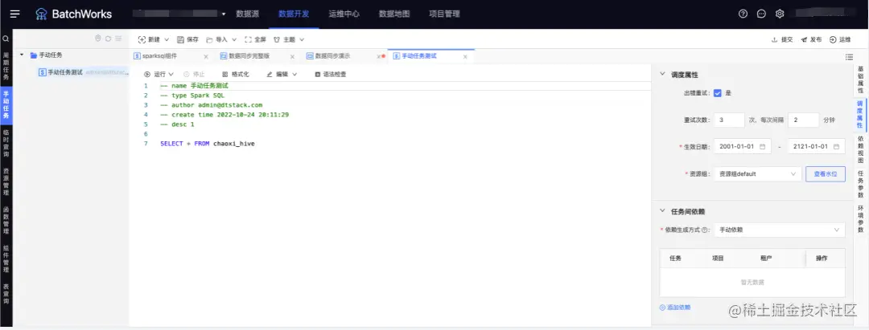
Task: Click the 重试次数 input field
Action: 729,120
